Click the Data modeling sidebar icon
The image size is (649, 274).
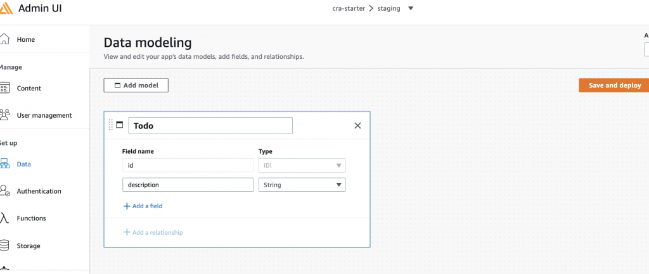[4, 164]
